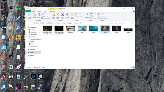Click Invert selection in ribbon
The height and width of the screenshot is (92, 164).
102,18
